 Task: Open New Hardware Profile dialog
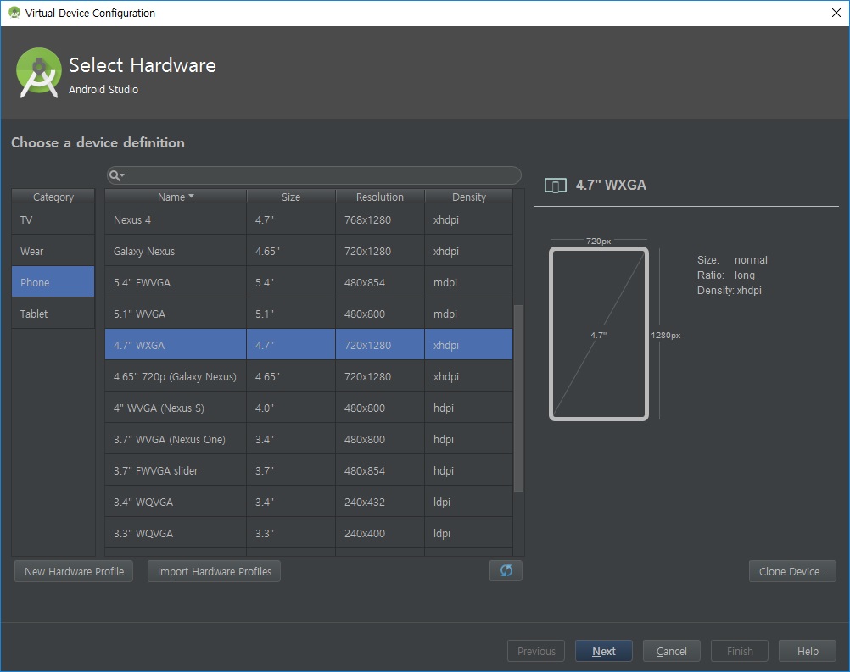(74, 571)
